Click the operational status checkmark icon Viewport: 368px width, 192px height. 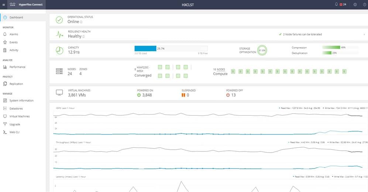click(x=59, y=20)
